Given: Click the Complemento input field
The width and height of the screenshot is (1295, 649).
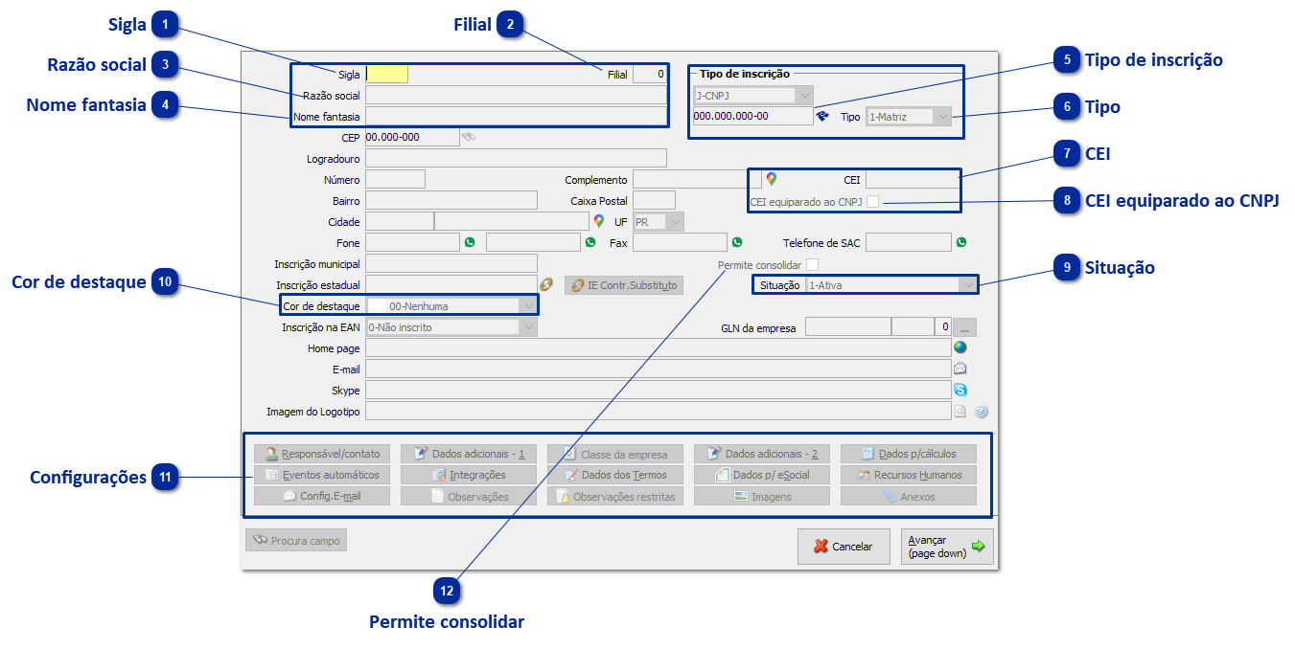Looking at the screenshot, I should (697, 179).
